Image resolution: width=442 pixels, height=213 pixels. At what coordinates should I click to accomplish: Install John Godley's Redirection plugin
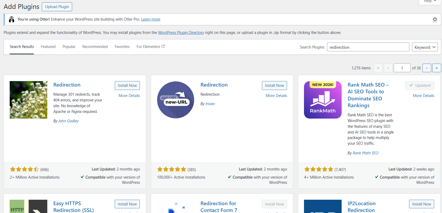[127, 86]
